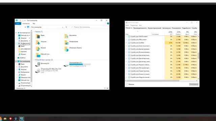
Task: Switch to Подробности tab in Task Manager
Action: coord(186,28)
